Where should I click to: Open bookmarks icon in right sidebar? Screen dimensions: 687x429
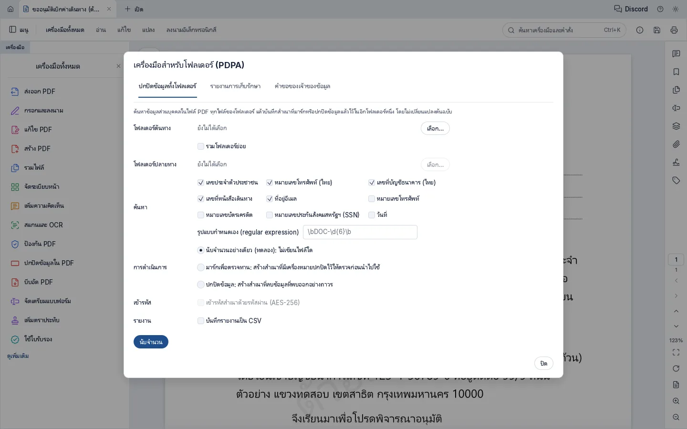coord(676,72)
